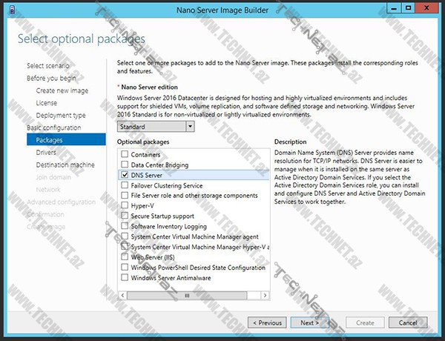Click the right scroll arrow of packages list
This screenshot has height=341, width=445.
[x=265, y=295]
